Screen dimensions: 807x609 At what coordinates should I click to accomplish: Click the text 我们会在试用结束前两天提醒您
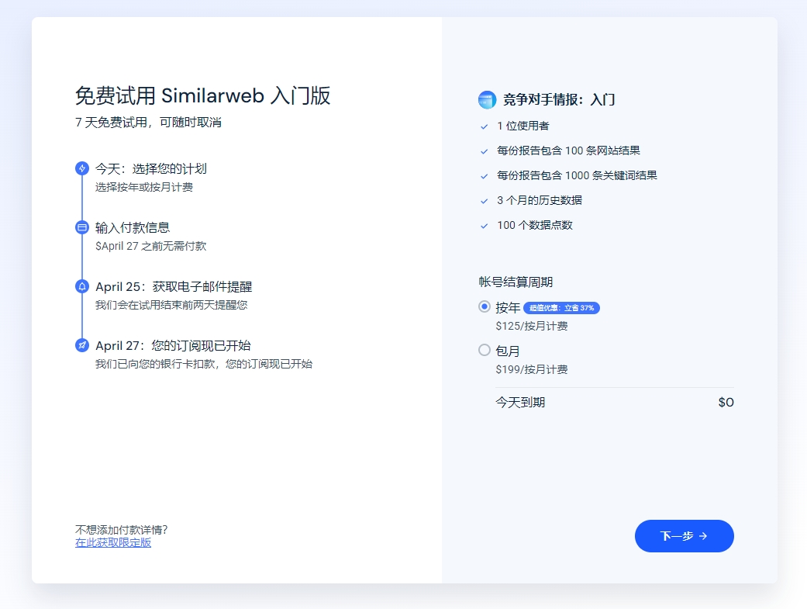[171, 305]
